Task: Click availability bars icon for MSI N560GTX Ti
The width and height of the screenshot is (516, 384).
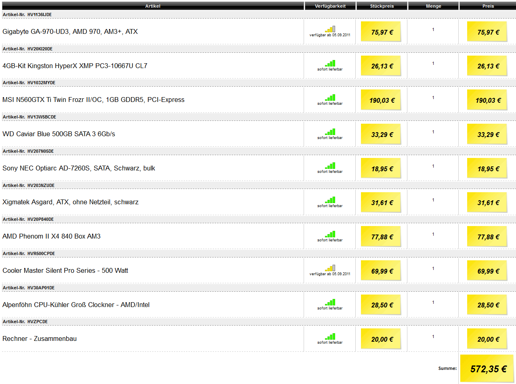Action: (x=330, y=98)
